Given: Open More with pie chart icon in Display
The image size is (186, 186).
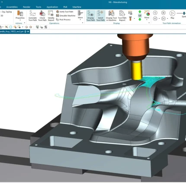Looking at the screenshot, I should [147, 15].
